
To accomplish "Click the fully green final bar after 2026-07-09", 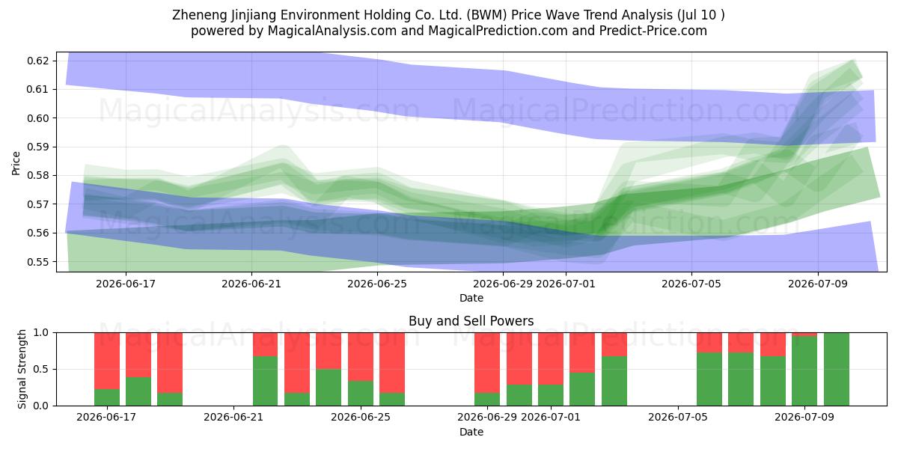I will (837, 369).
